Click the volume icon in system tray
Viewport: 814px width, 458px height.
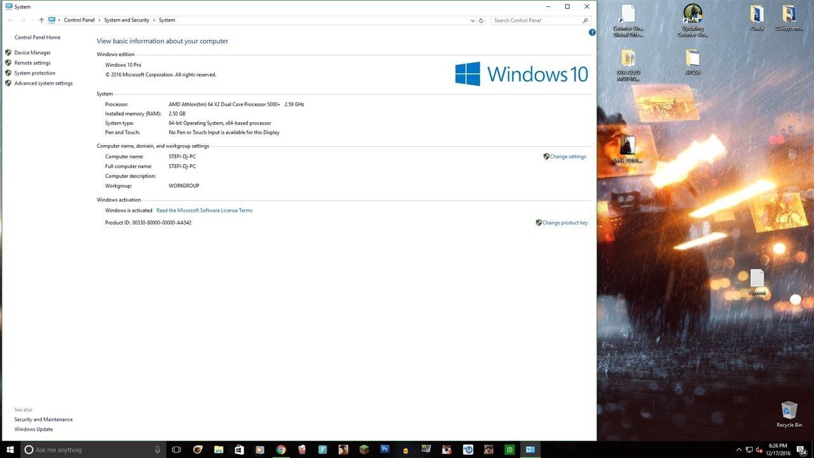(x=759, y=450)
